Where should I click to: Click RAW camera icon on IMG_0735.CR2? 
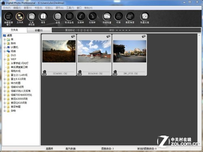point(115,73)
